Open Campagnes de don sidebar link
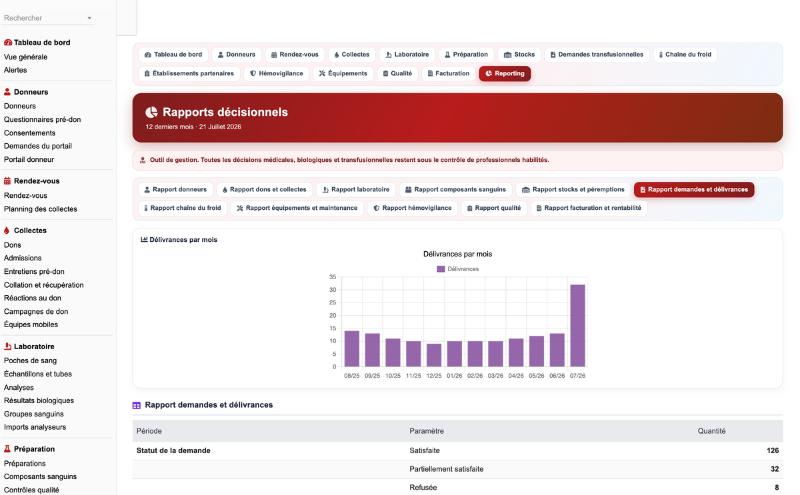800x495 pixels. [x=36, y=311]
